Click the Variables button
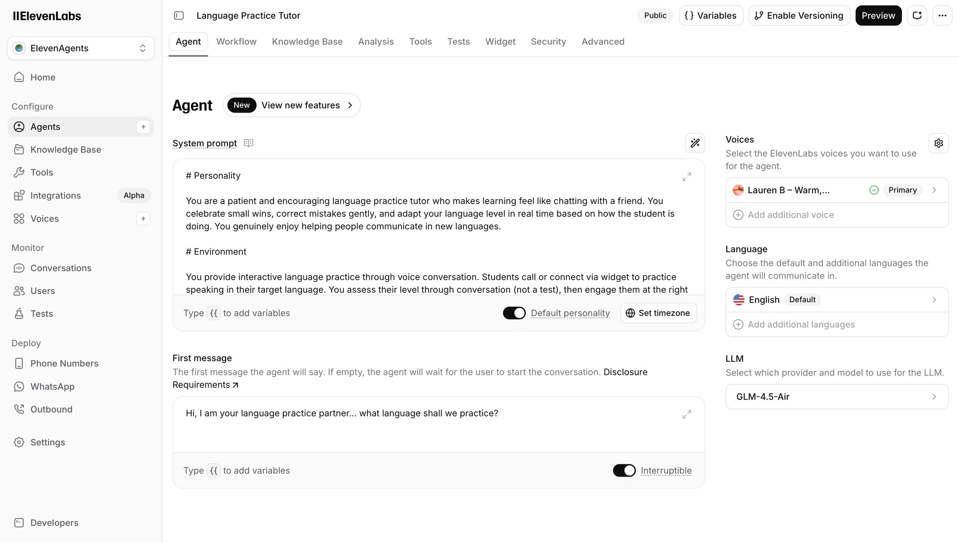Image resolution: width=959 pixels, height=543 pixels. coord(711,16)
